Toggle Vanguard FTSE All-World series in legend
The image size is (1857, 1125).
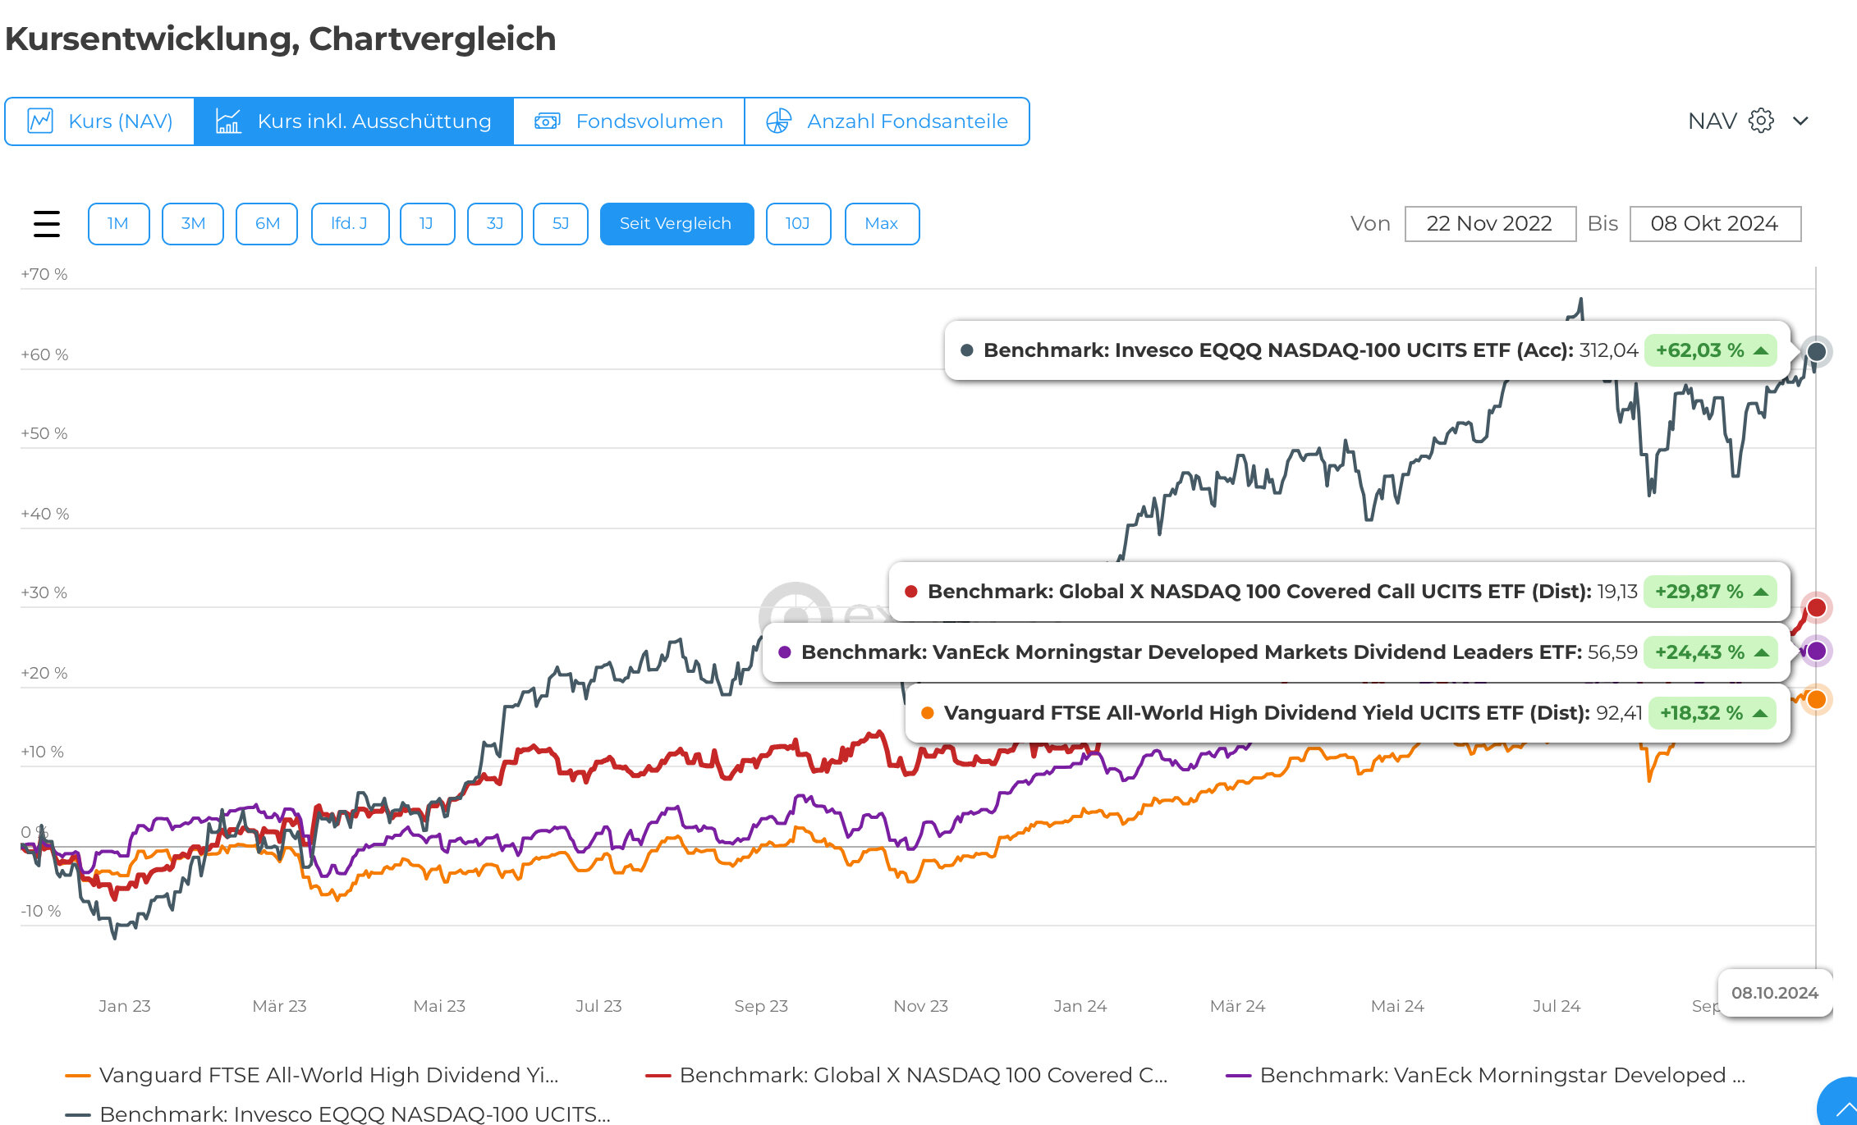click(x=328, y=1075)
